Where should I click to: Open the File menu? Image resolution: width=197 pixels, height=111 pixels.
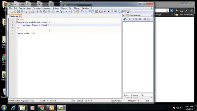tap(10, 8)
